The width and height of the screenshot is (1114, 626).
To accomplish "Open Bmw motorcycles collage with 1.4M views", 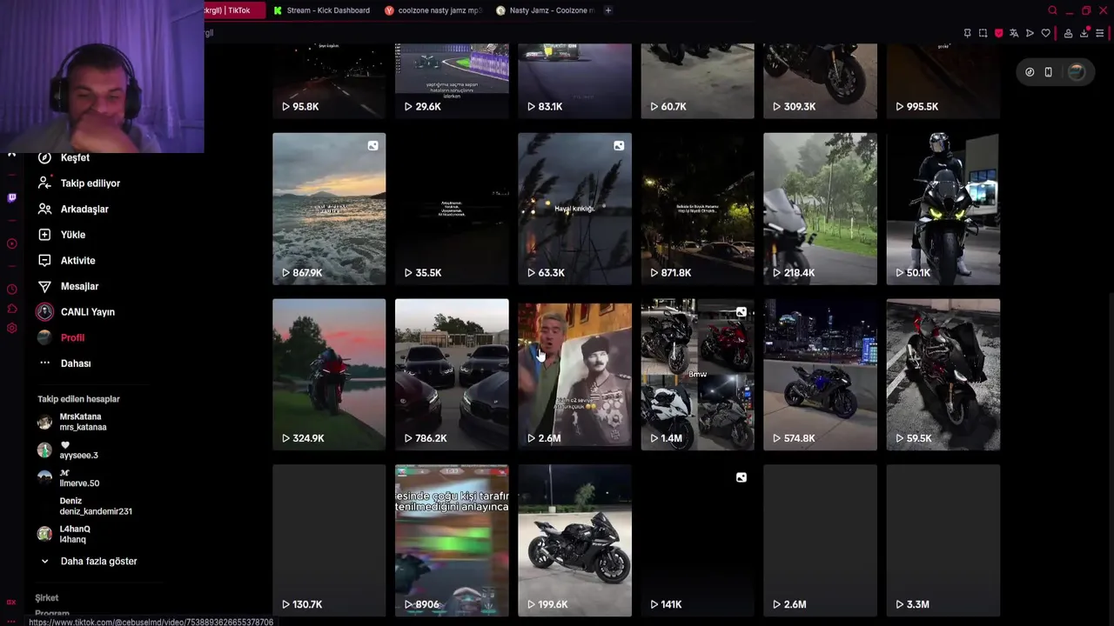I will click(697, 375).
